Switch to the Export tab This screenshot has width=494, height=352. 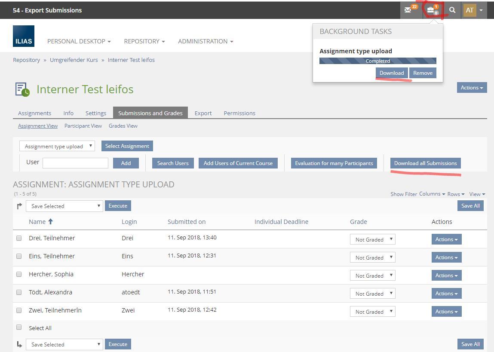click(x=203, y=113)
